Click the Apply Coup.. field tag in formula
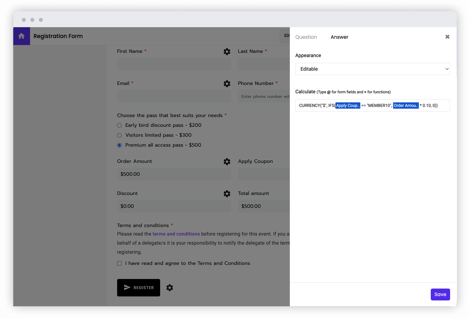The height and width of the screenshot is (318, 468). (x=348, y=106)
